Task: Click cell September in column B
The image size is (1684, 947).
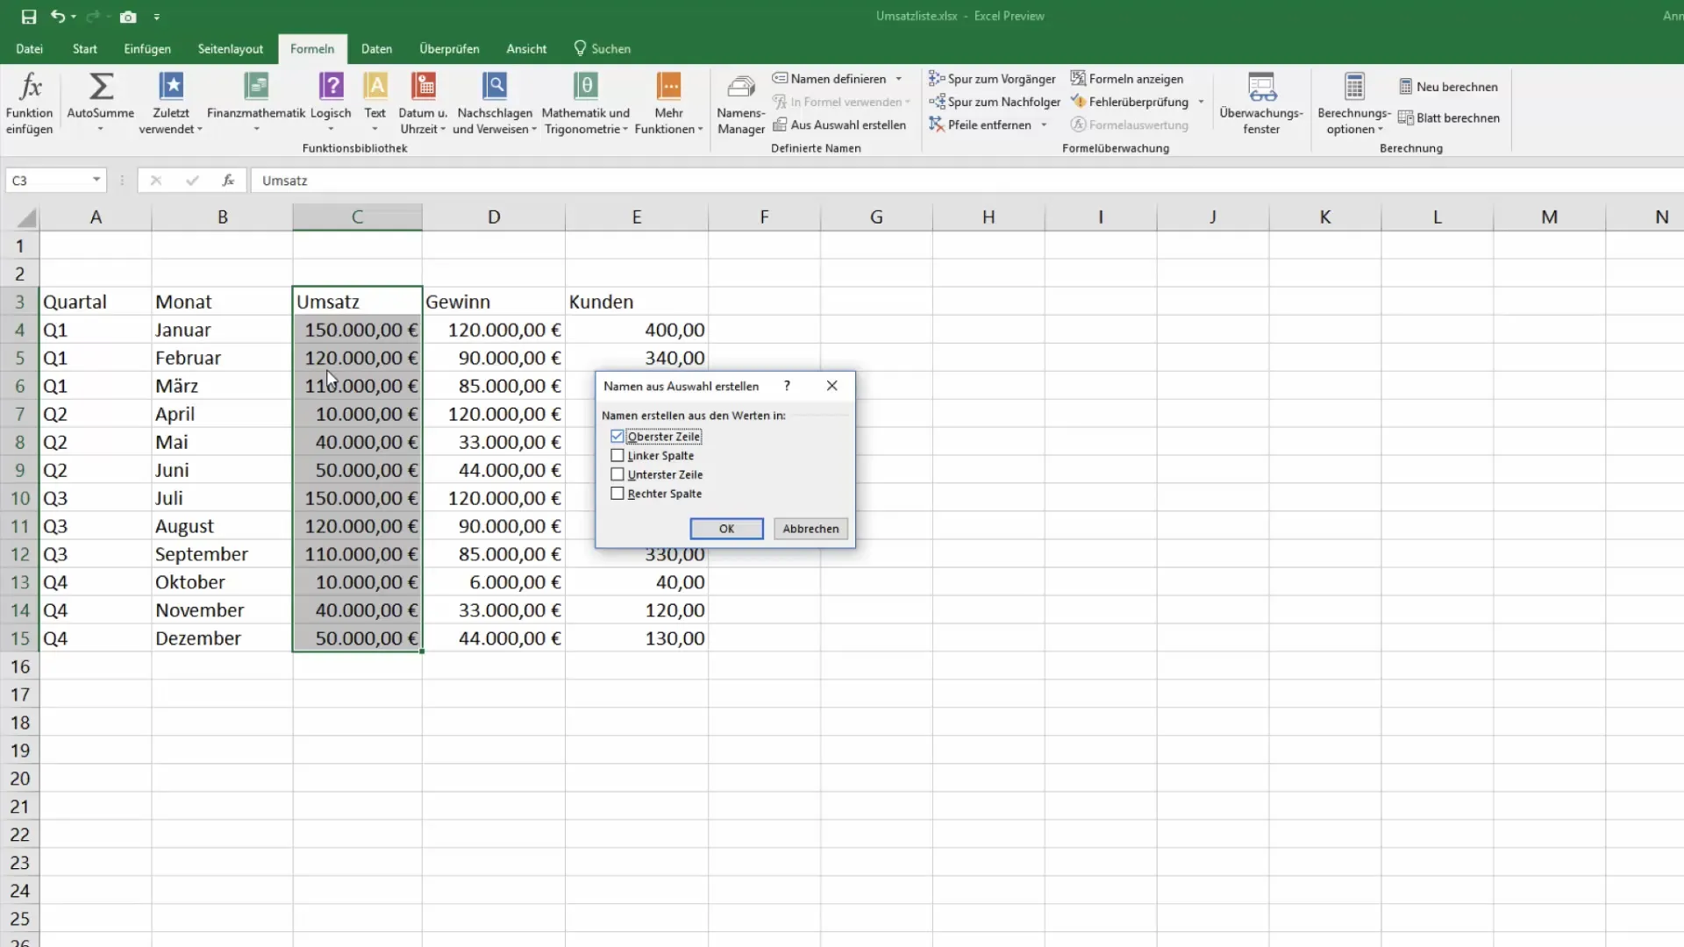Action: tap(222, 554)
